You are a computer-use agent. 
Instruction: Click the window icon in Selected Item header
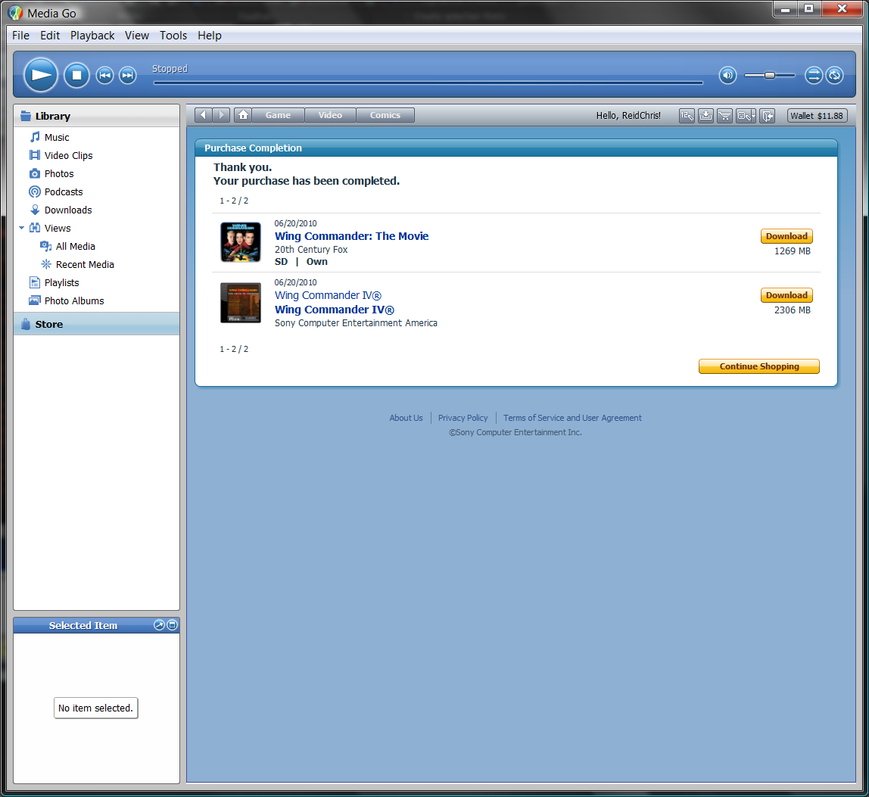pos(172,625)
